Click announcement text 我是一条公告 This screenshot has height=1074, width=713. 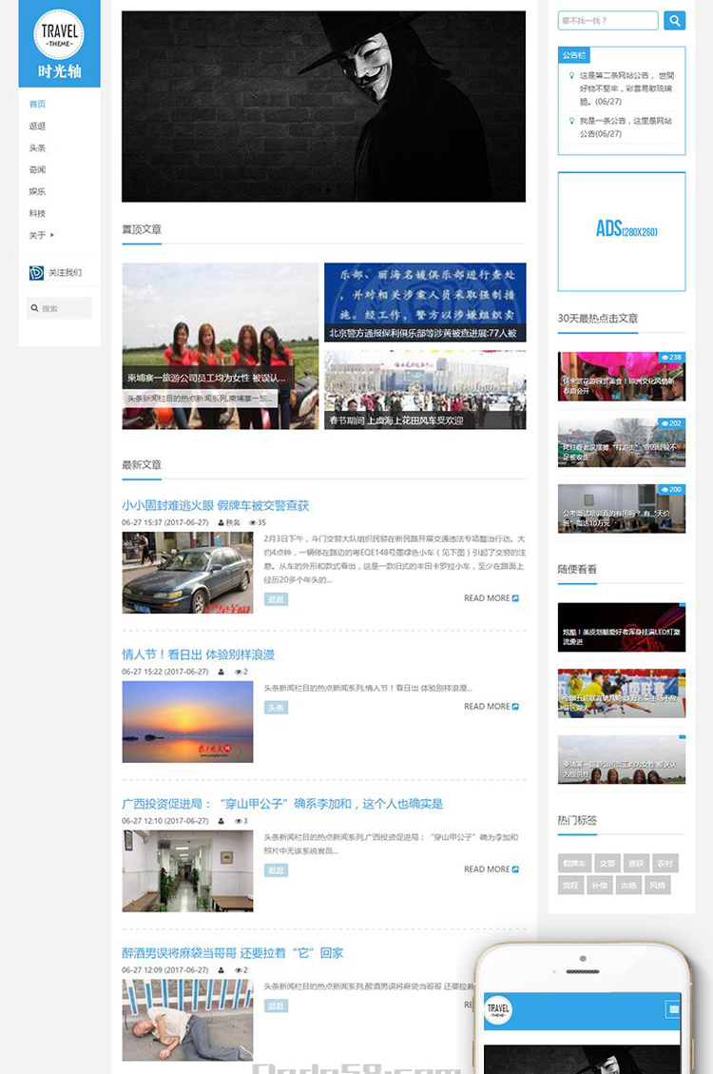[626, 127]
